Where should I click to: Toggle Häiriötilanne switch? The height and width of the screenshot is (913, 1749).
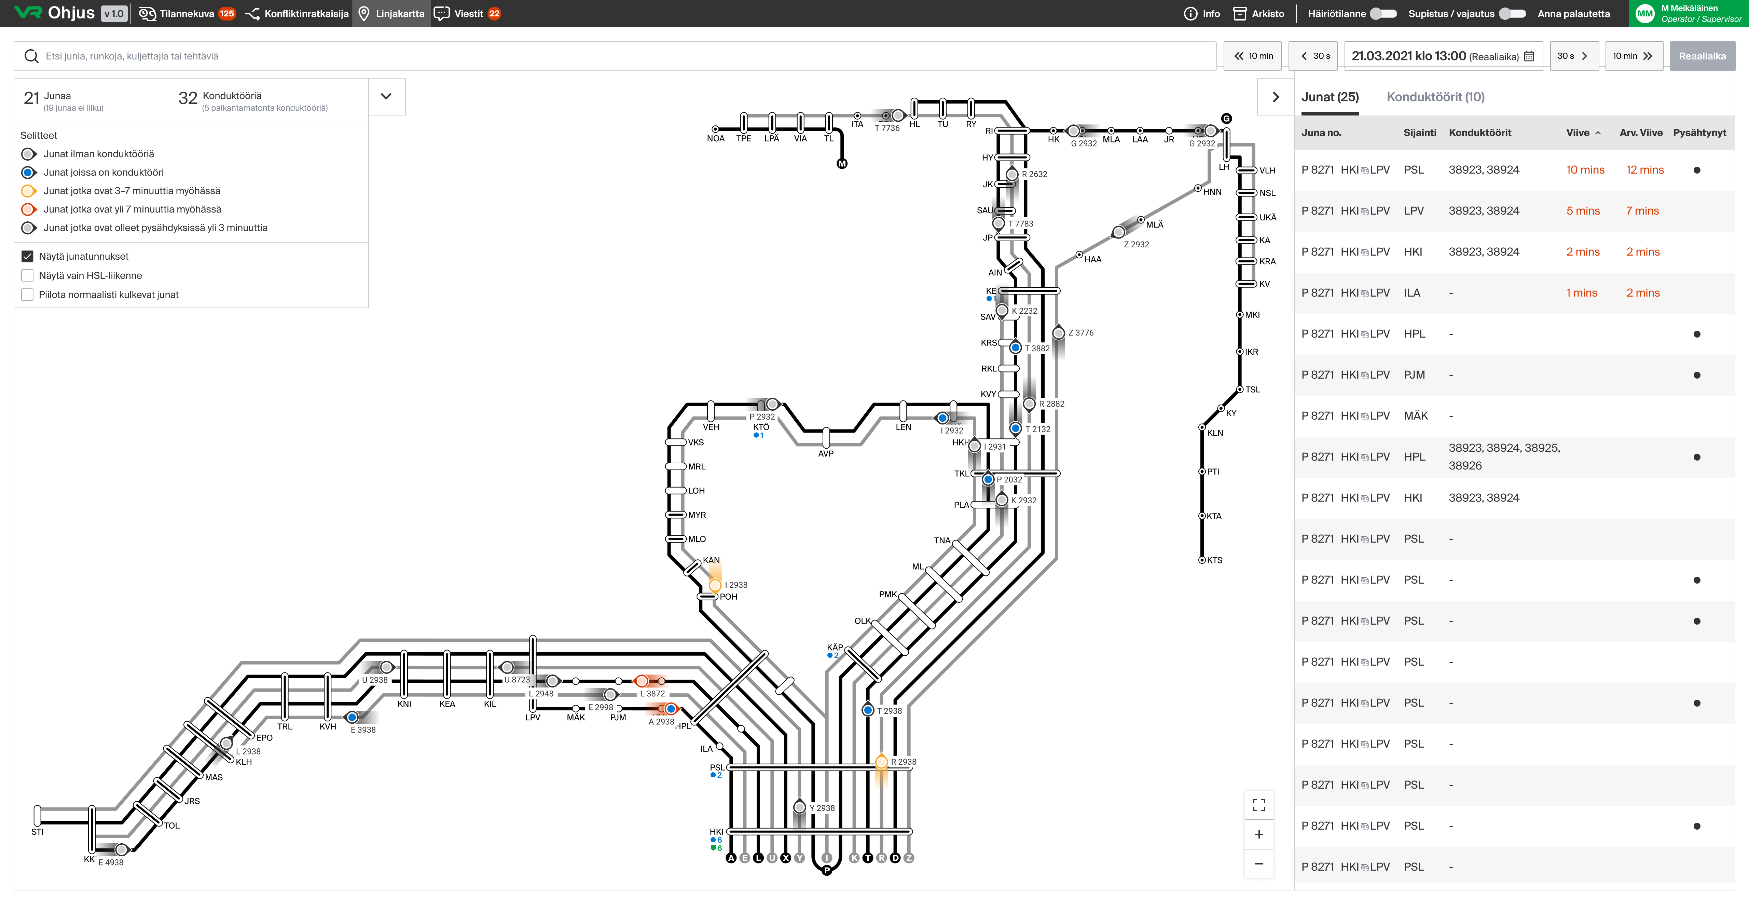(1383, 14)
